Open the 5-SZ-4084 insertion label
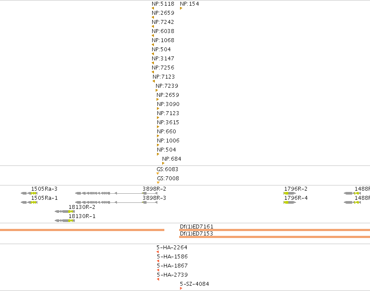The width and height of the screenshot is (370, 291). pos(194,284)
